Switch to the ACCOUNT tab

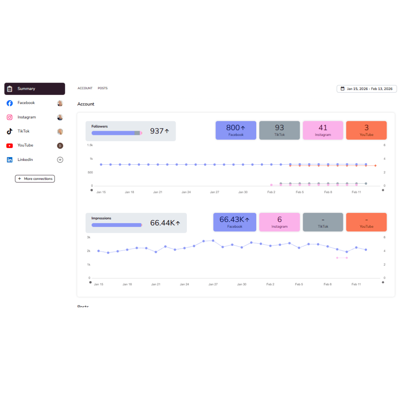[85, 88]
